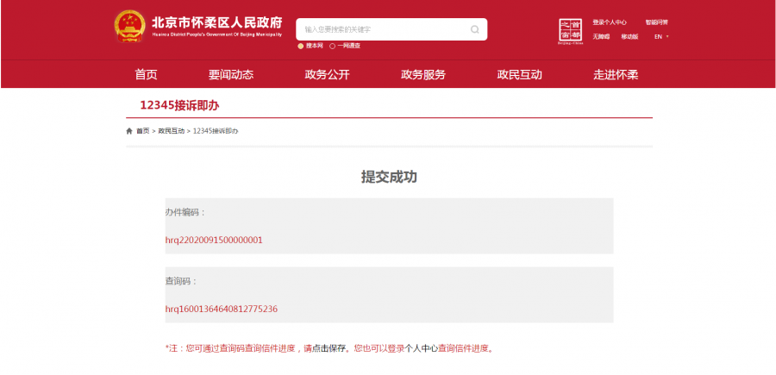Click the search magnifier icon
Image resolution: width=776 pixels, height=375 pixels.
(474, 29)
